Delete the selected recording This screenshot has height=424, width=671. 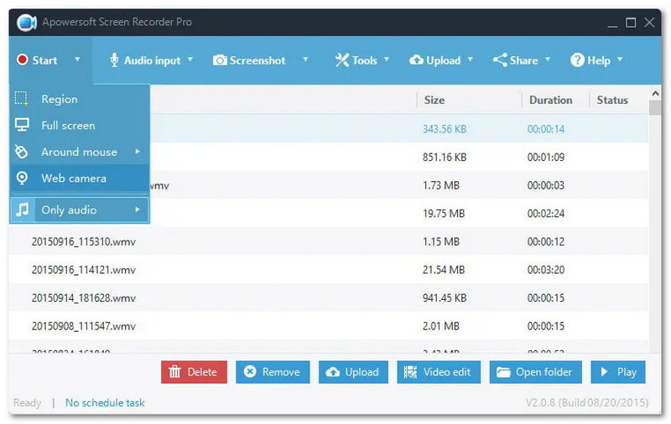194,372
